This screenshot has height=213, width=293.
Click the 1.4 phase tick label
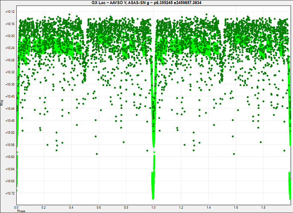coord(208,206)
